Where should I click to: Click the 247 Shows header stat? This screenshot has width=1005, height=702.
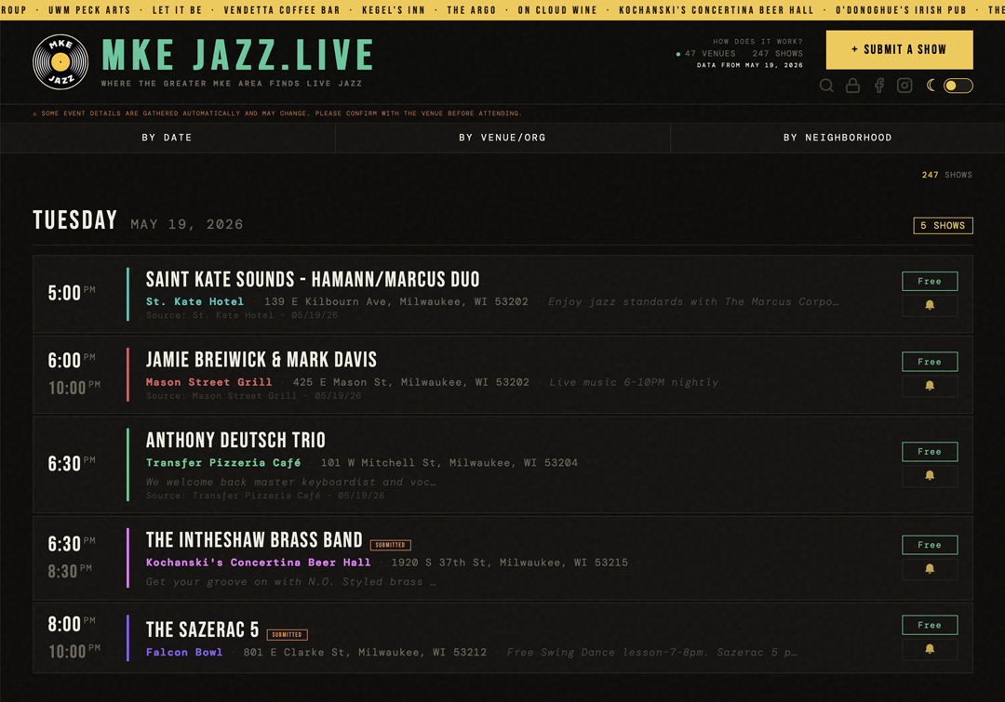pyautogui.click(x=777, y=54)
